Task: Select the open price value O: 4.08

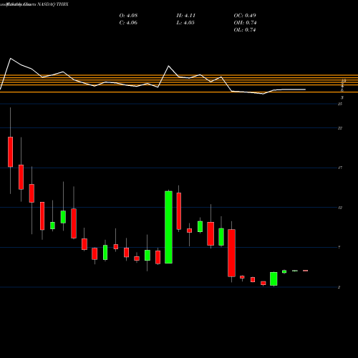Action: (x=128, y=16)
